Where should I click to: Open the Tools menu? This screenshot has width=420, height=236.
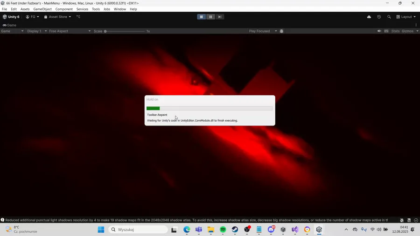point(96,9)
